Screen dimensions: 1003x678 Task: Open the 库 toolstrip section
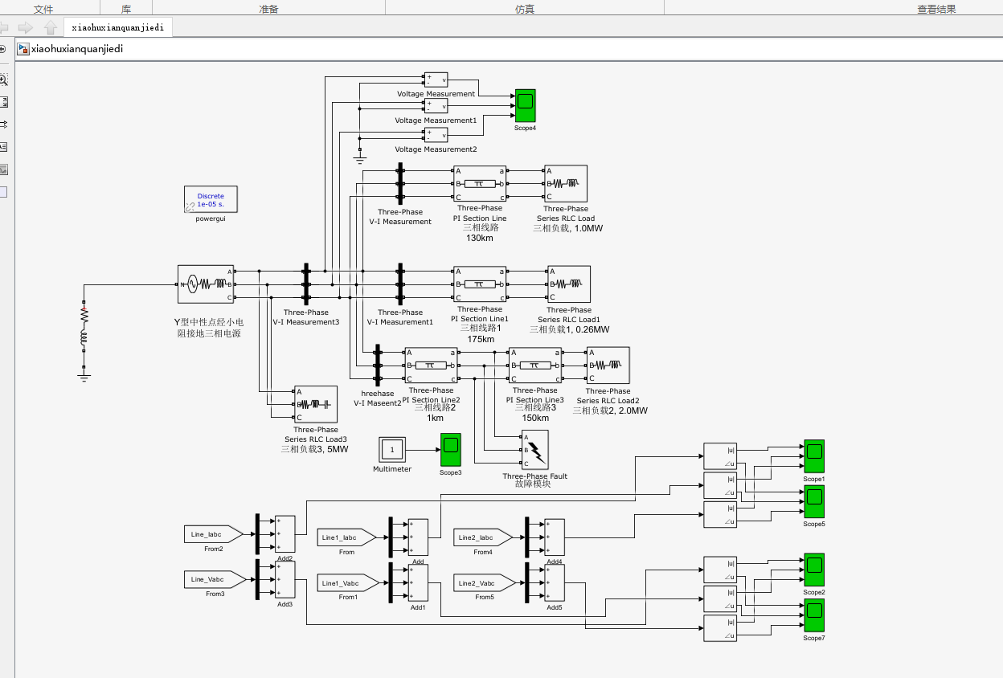(126, 9)
